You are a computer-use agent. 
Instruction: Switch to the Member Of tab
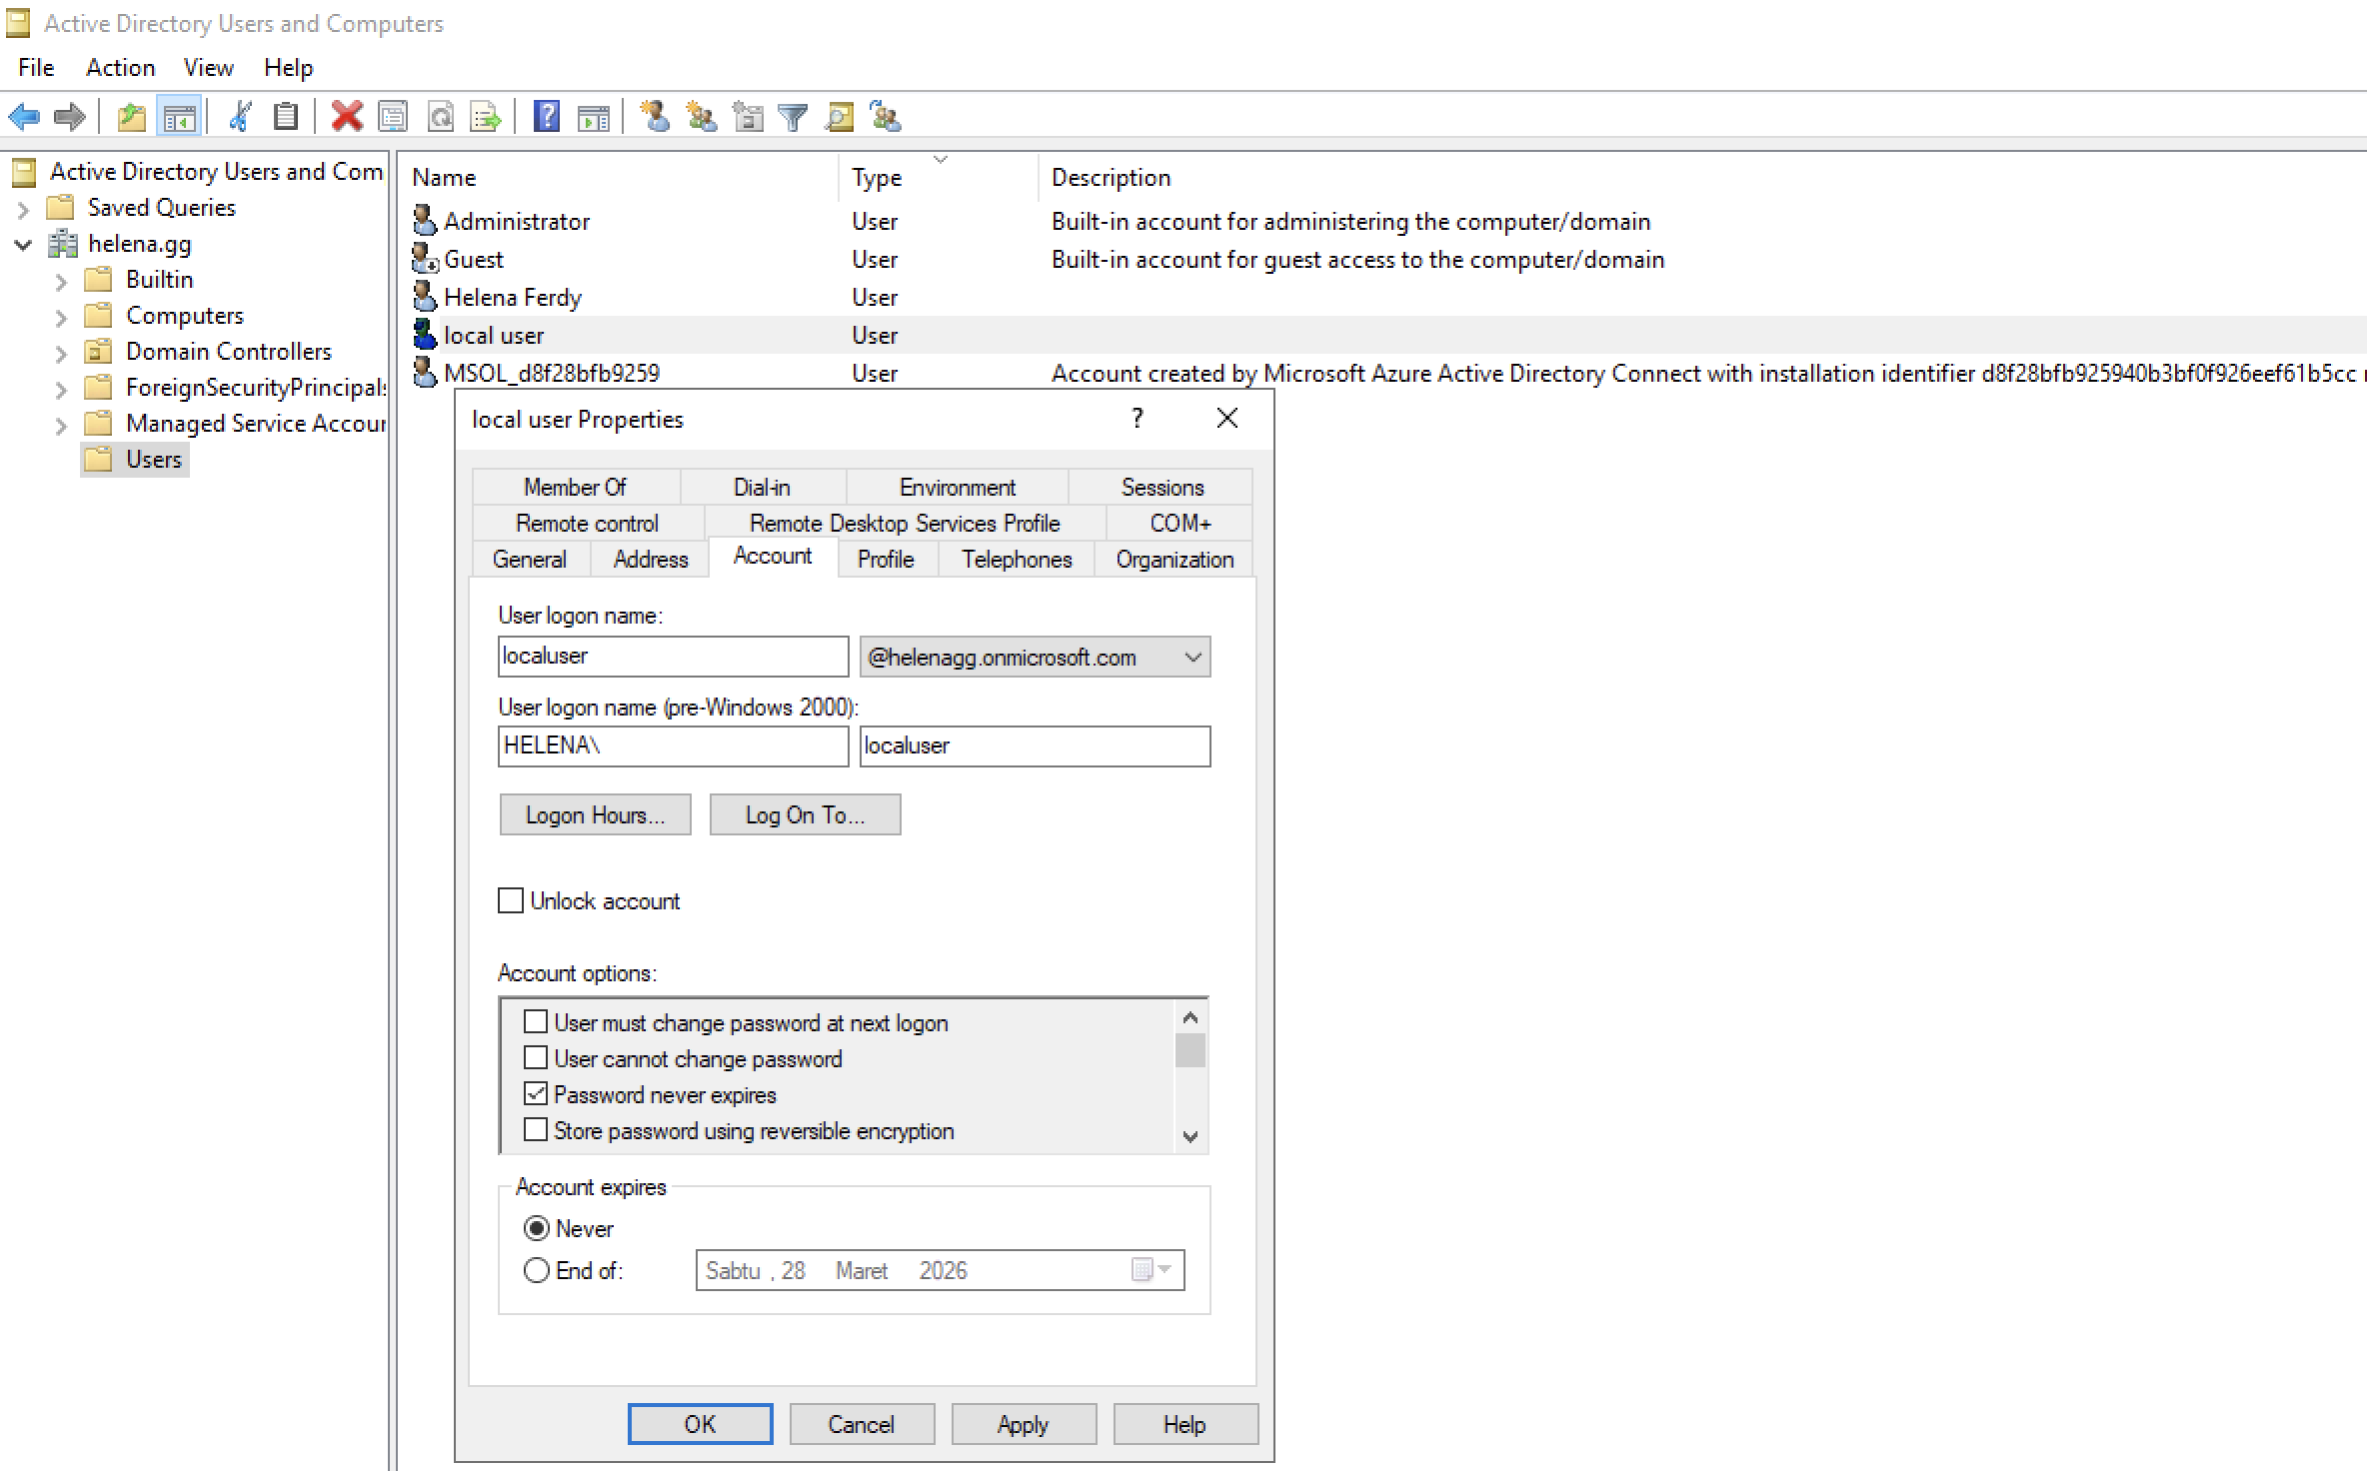point(575,487)
